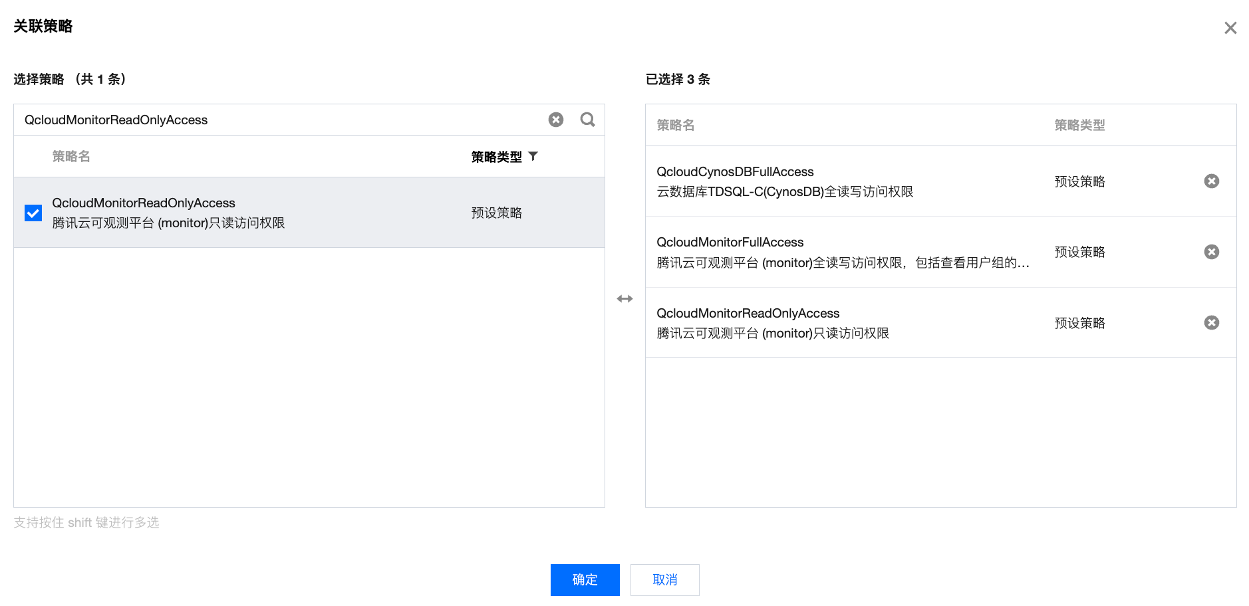
Task: Click the 支持按住 shift 键进行多选 hint
Action: 86,522
